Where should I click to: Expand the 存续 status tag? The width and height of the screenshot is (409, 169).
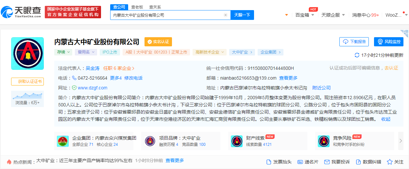(63, 52)
